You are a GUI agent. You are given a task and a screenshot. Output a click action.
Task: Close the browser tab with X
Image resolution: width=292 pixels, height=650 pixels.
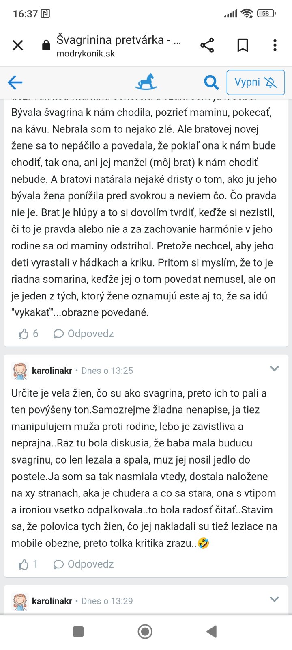coord(18,45)
